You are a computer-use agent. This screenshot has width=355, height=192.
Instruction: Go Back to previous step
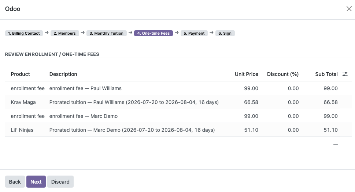pos(15,182)
